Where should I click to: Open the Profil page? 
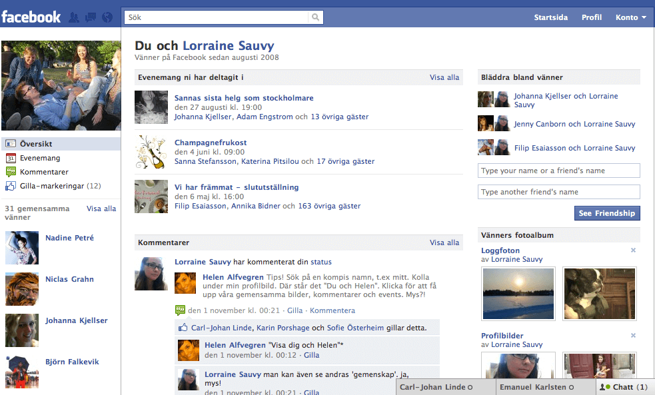click(592, 17)
